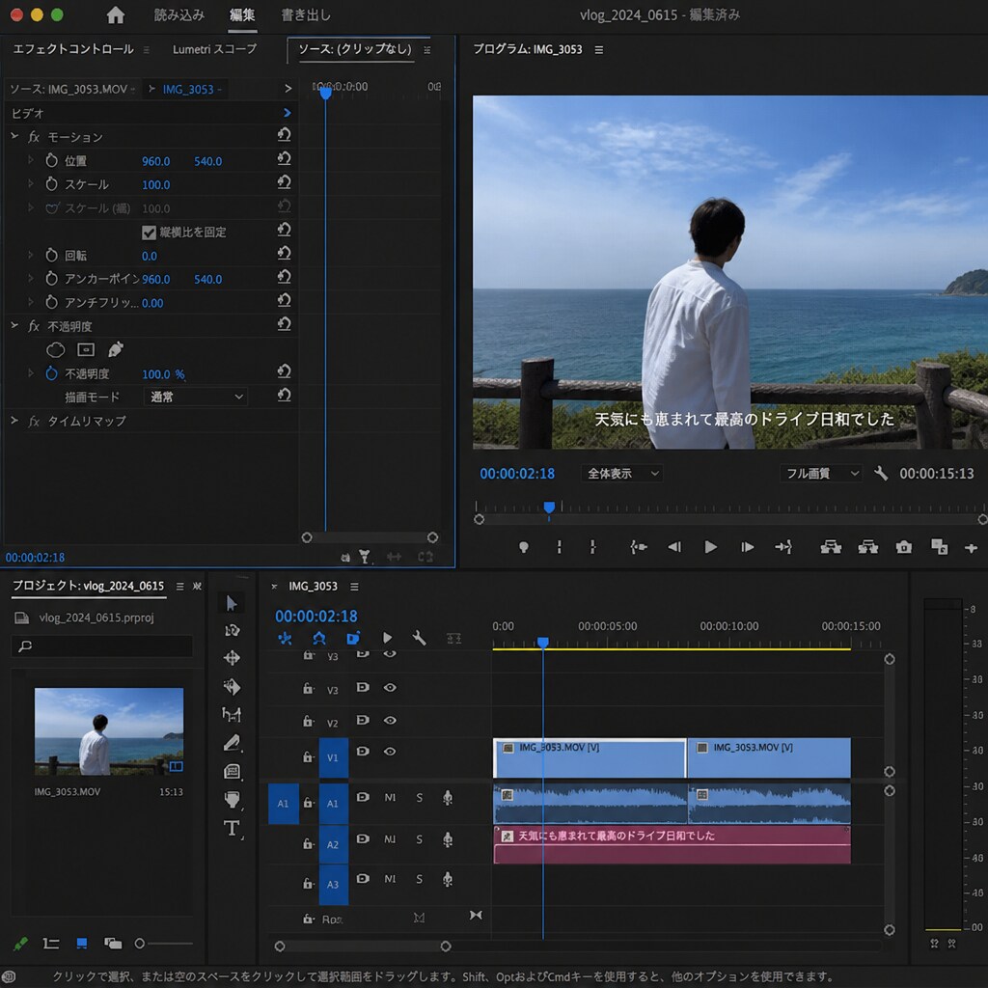Screen dimensions: 988x988
Task: Toggle snap in timeline
Action: pos(318,639)
